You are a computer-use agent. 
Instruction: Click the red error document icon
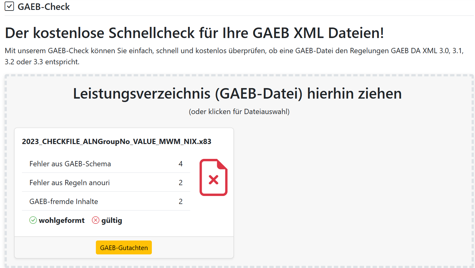213,177
